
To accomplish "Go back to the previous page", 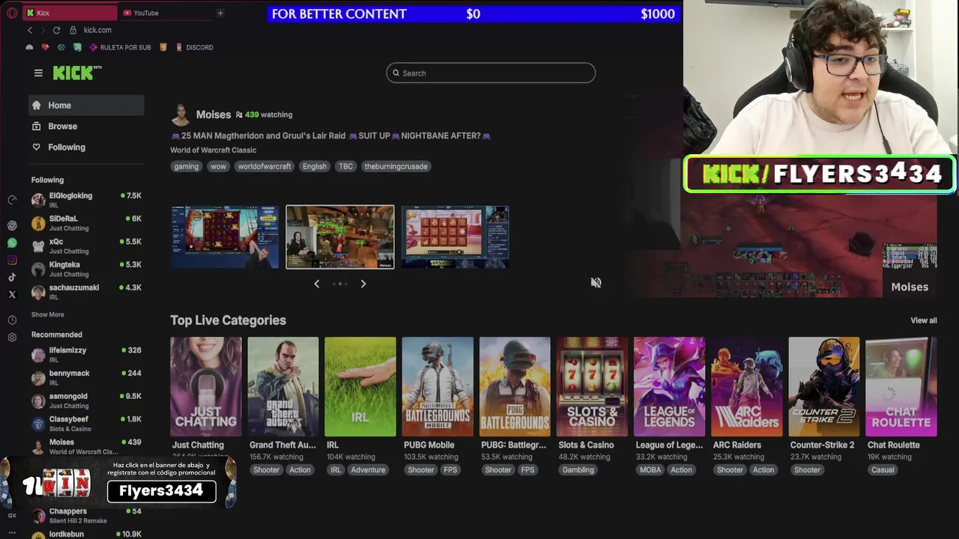I will tap(30, 30).
